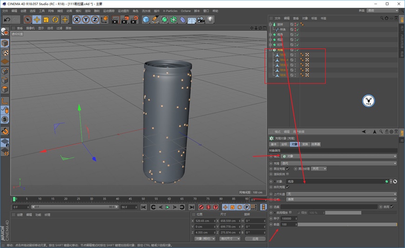Toggle the Y axis lock
The height and width of the screenshot is (248, 405).
86,20
